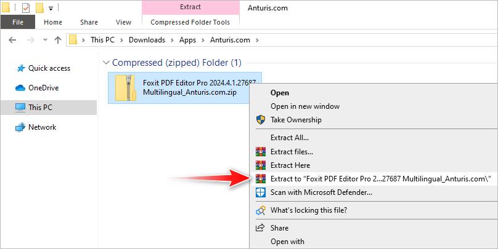Open the recent locations dropdown arrow
The image size is (498, 249).
[44, 40]
